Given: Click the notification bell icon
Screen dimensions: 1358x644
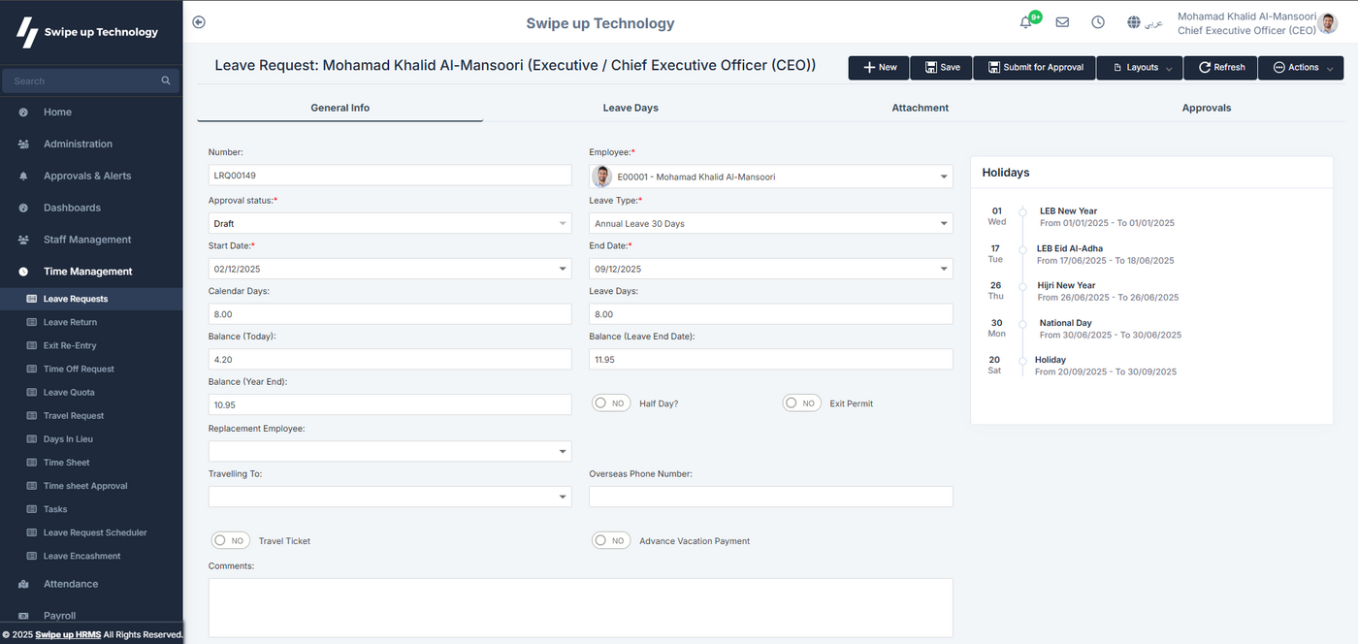Looking at the screenshot, I should click(1026, 22).
